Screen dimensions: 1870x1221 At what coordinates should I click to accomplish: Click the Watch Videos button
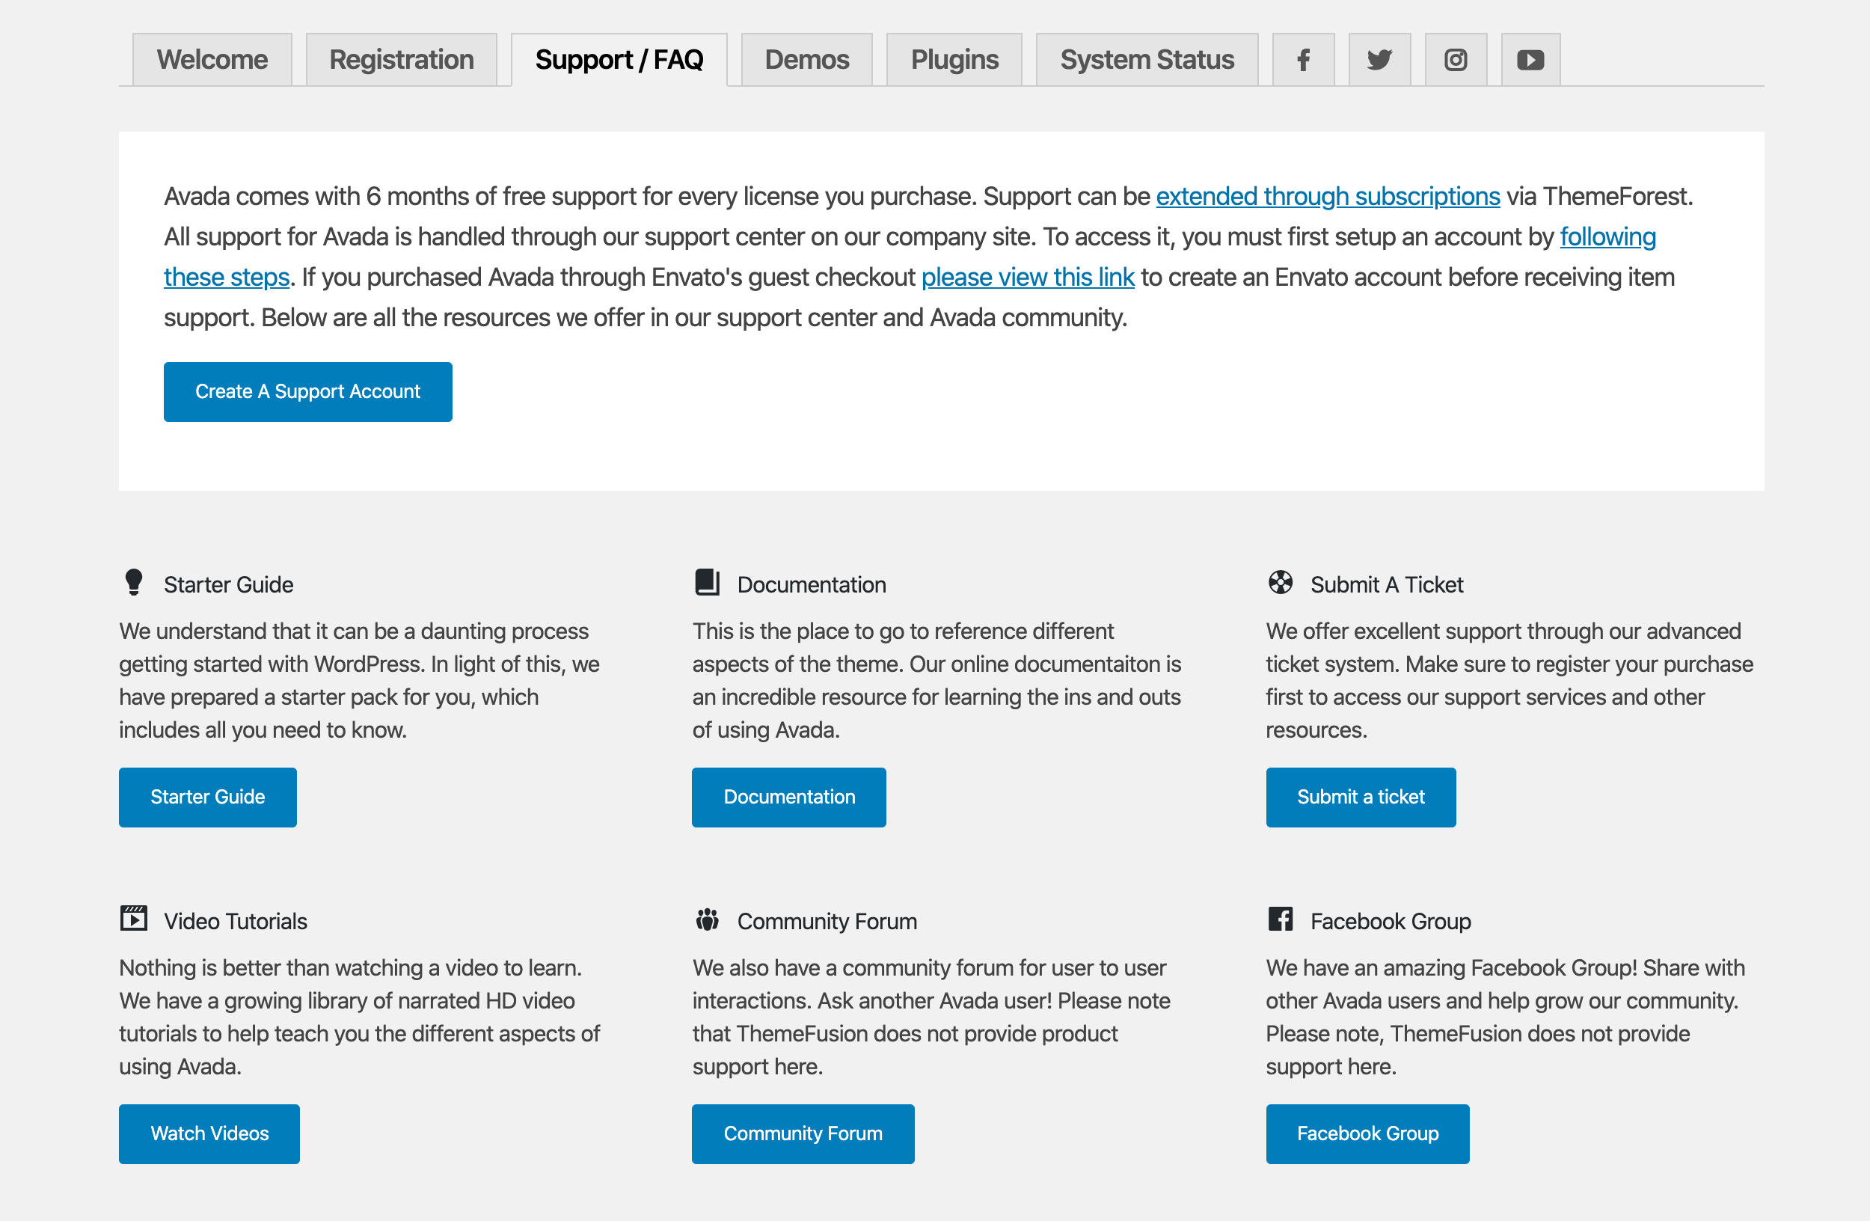[209, 1133]
